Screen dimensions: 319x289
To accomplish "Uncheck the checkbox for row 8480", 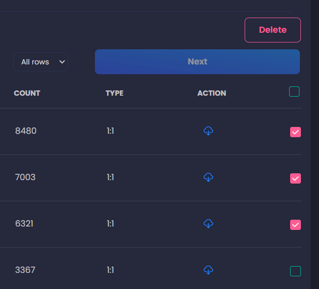I will (296, 132).
